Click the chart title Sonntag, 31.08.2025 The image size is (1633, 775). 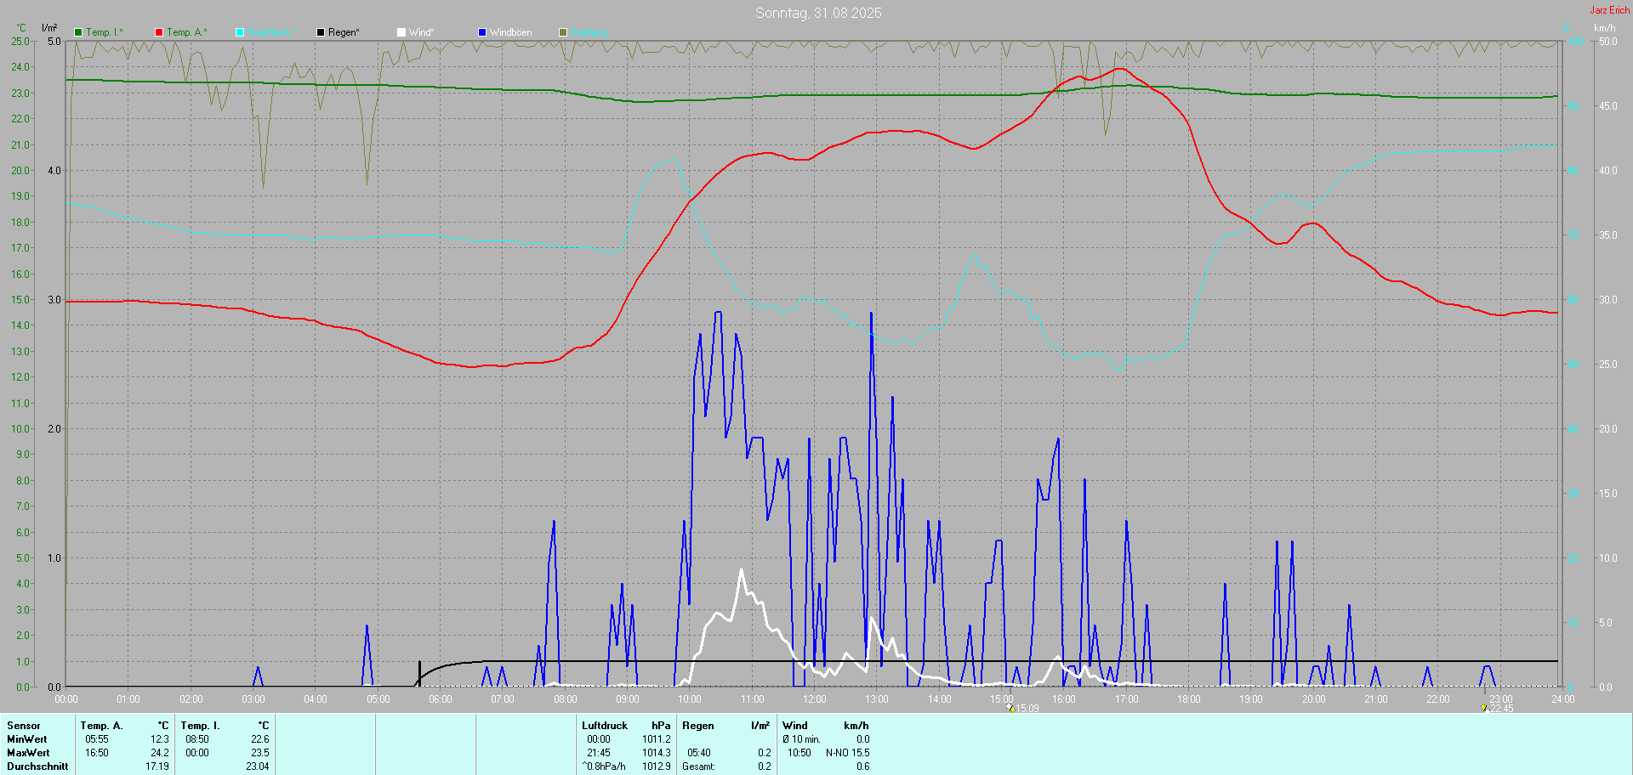(818, 13)
